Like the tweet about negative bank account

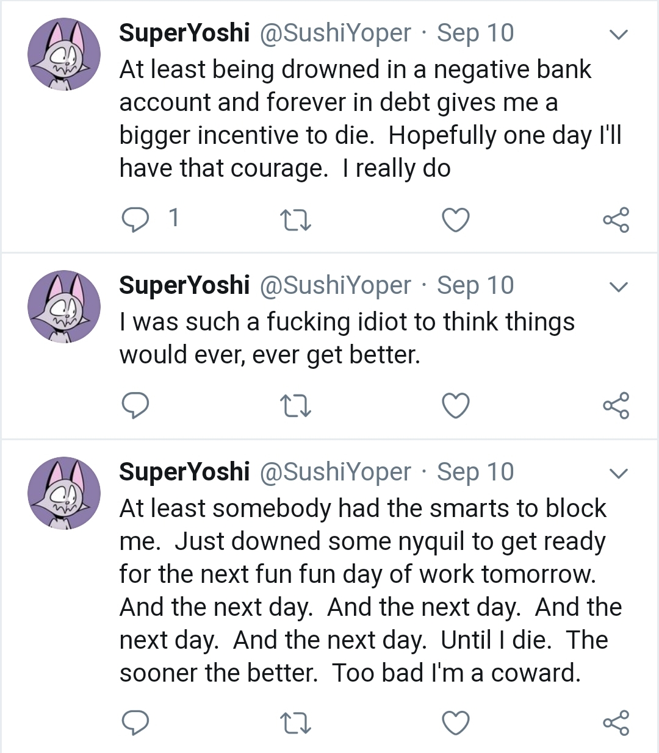point(456,220)
